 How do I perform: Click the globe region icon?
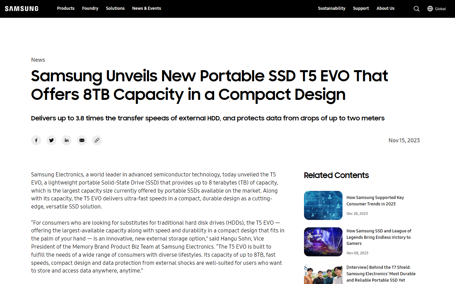[x=430, y=9]
